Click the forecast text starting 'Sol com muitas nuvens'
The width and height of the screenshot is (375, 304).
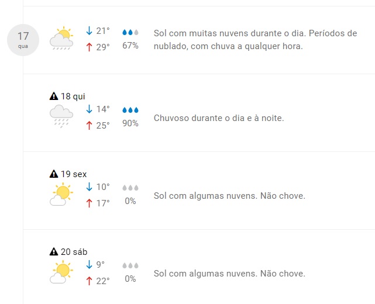[255, 40]
